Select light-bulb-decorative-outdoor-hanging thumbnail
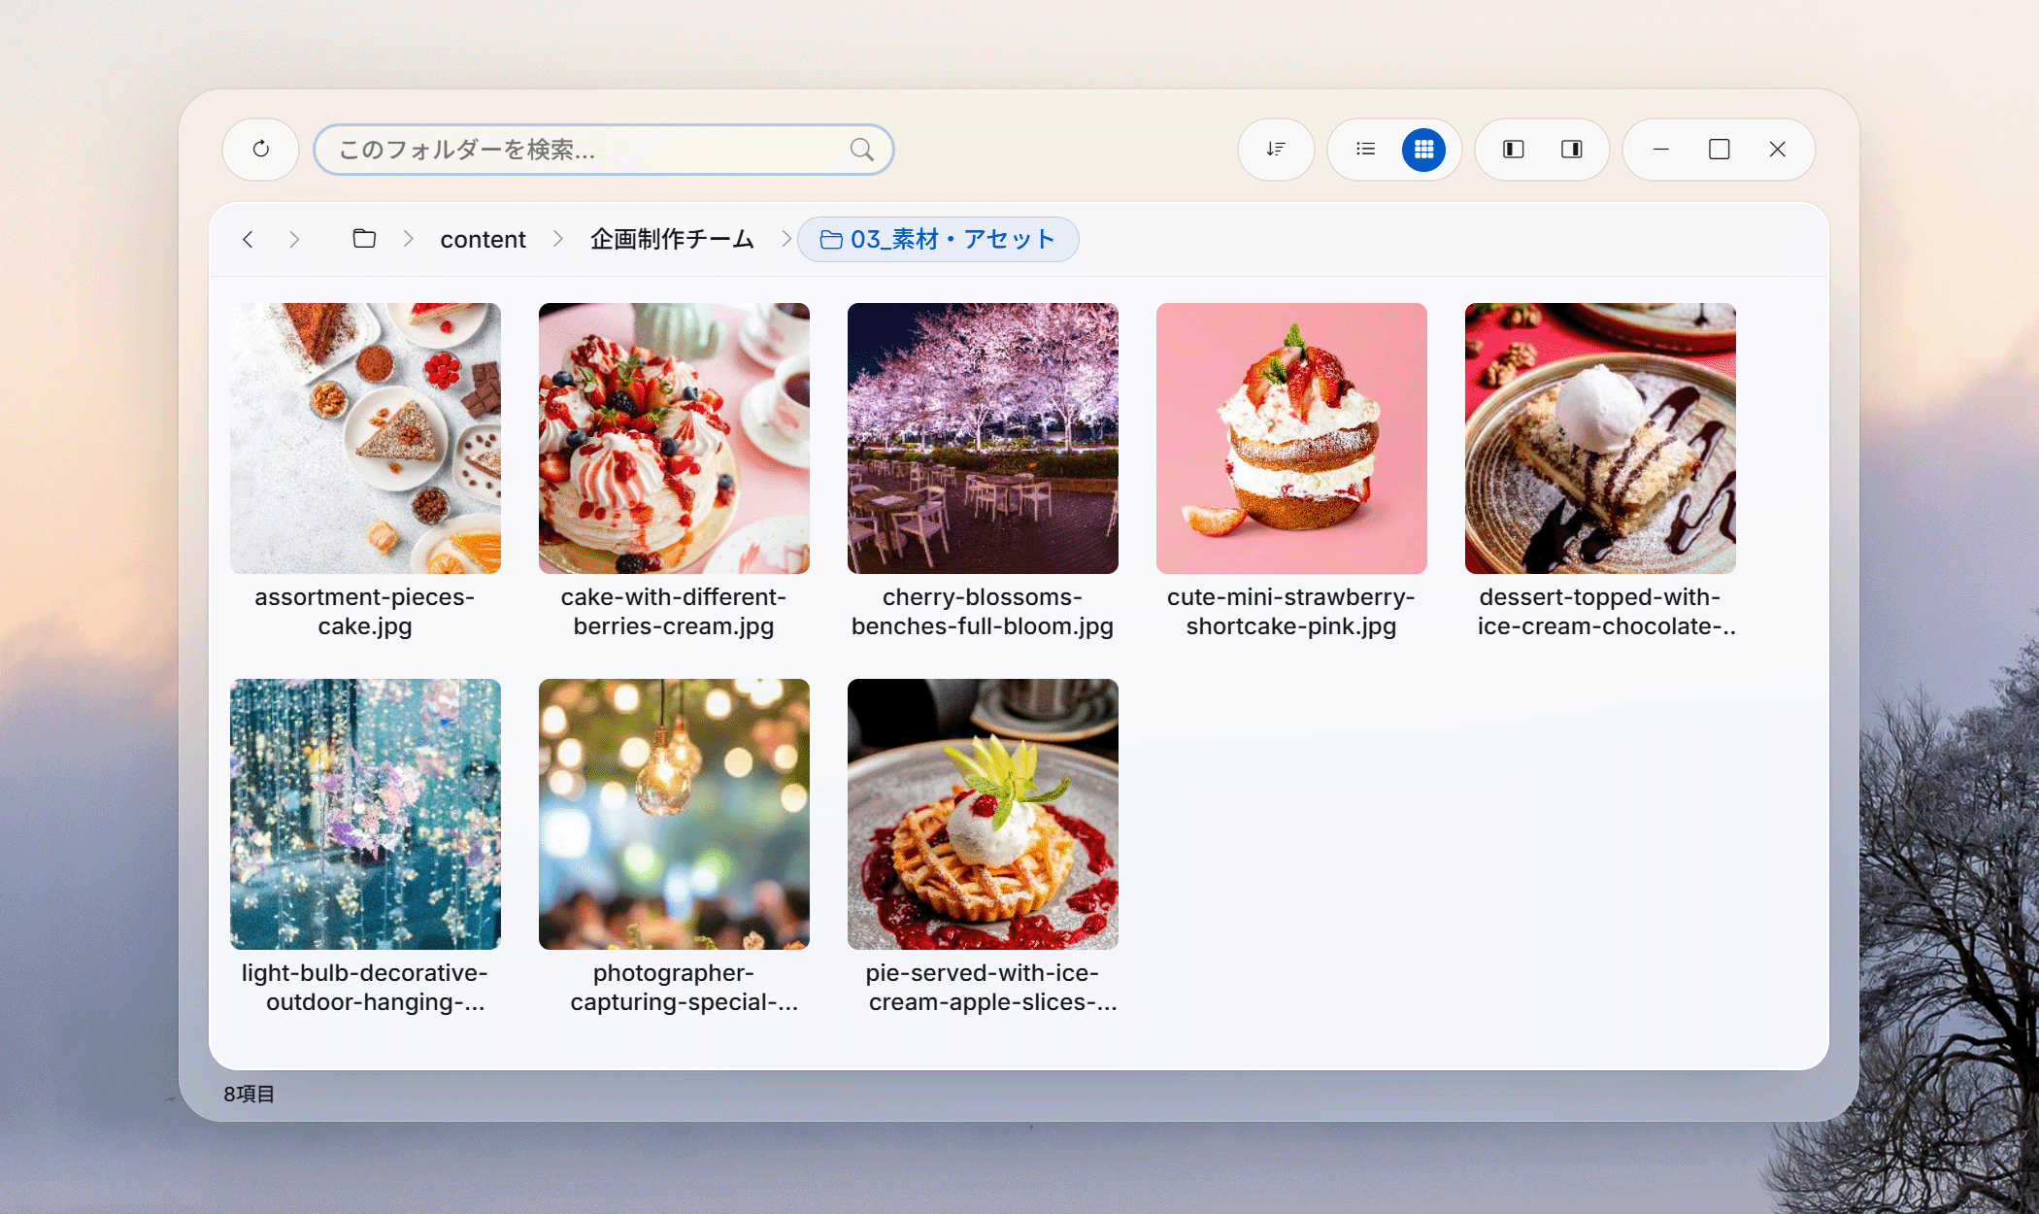2039x1214 pixels. click(x=365, y=814)
